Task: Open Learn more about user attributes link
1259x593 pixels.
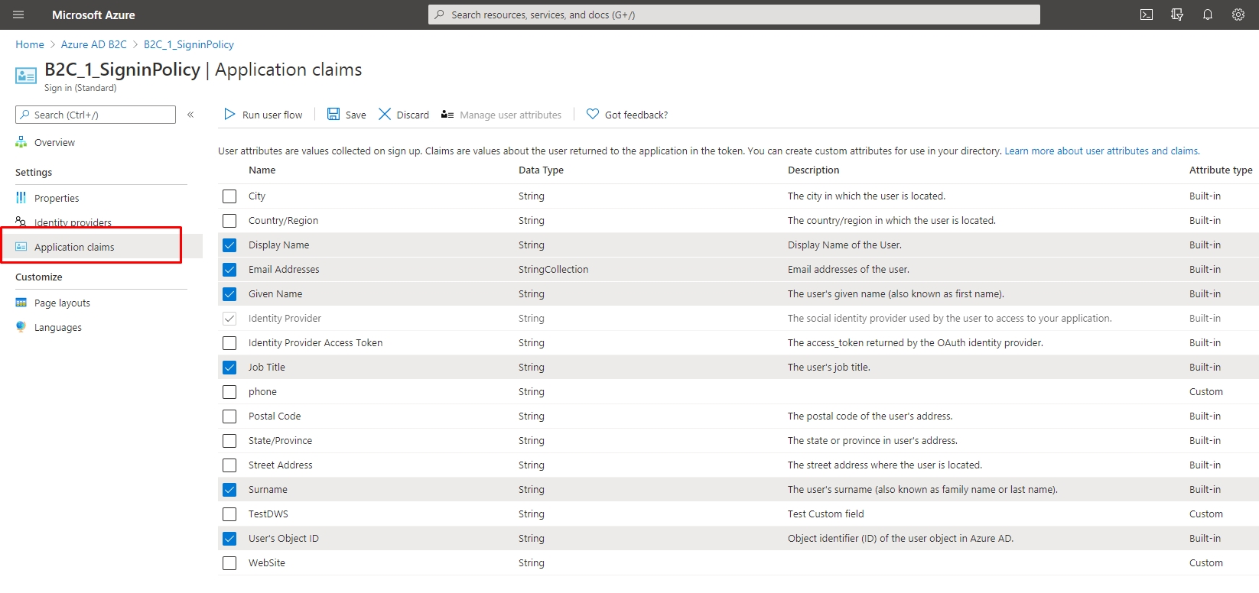Action: point(1101,151)
